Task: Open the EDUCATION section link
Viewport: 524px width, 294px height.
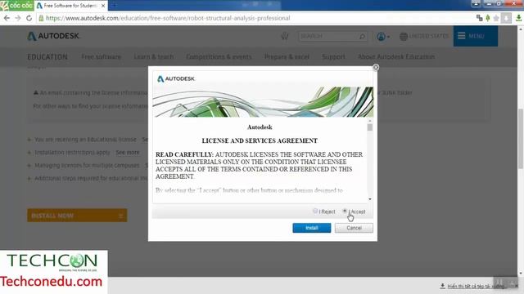Action: click(x=47, y=56)
